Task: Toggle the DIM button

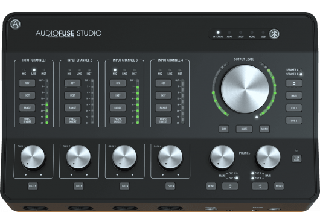Action: pos(223,129)
